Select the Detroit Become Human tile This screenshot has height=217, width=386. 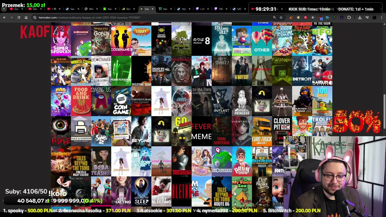pyautogui.click(x=302, y=71)
